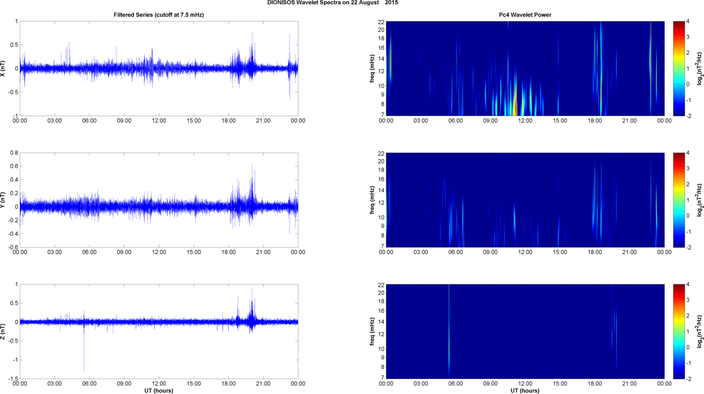Click freq (mHz) label of the Y spectrogram
704x394 pixels.
pos(372,200)
